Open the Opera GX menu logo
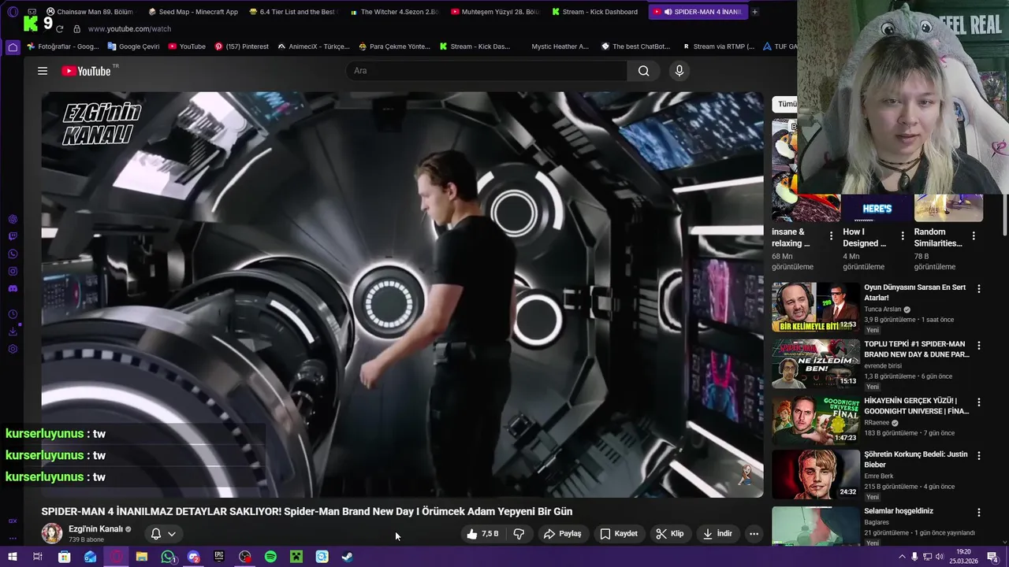 pos(13,12)
